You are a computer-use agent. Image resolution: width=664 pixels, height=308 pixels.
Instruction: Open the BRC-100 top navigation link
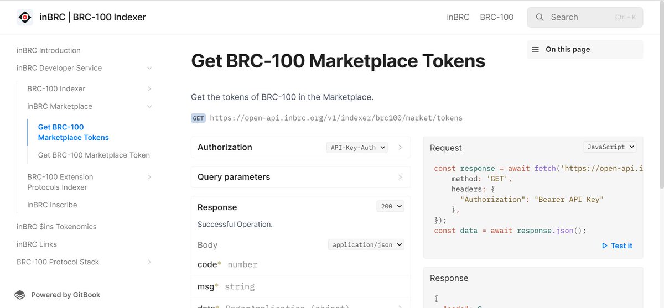497,17
